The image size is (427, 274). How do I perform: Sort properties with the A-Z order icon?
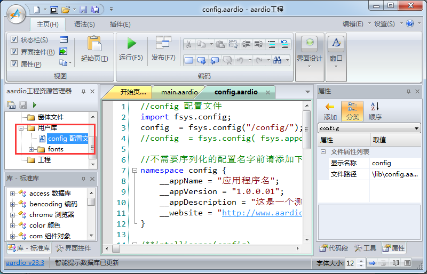click(x=375, y=107)
